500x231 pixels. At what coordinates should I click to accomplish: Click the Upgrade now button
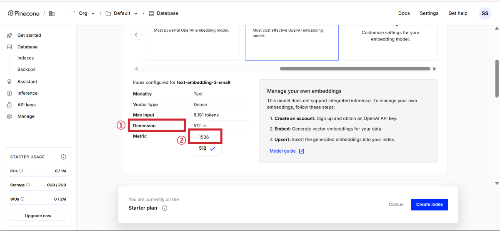click(38, 216)
